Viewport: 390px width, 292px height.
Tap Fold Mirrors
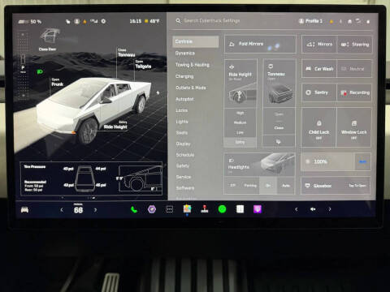(260, 44)
